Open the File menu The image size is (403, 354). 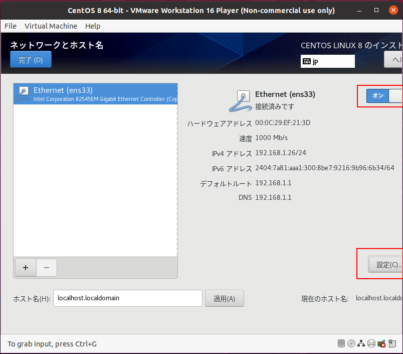[x=11, y=26]
